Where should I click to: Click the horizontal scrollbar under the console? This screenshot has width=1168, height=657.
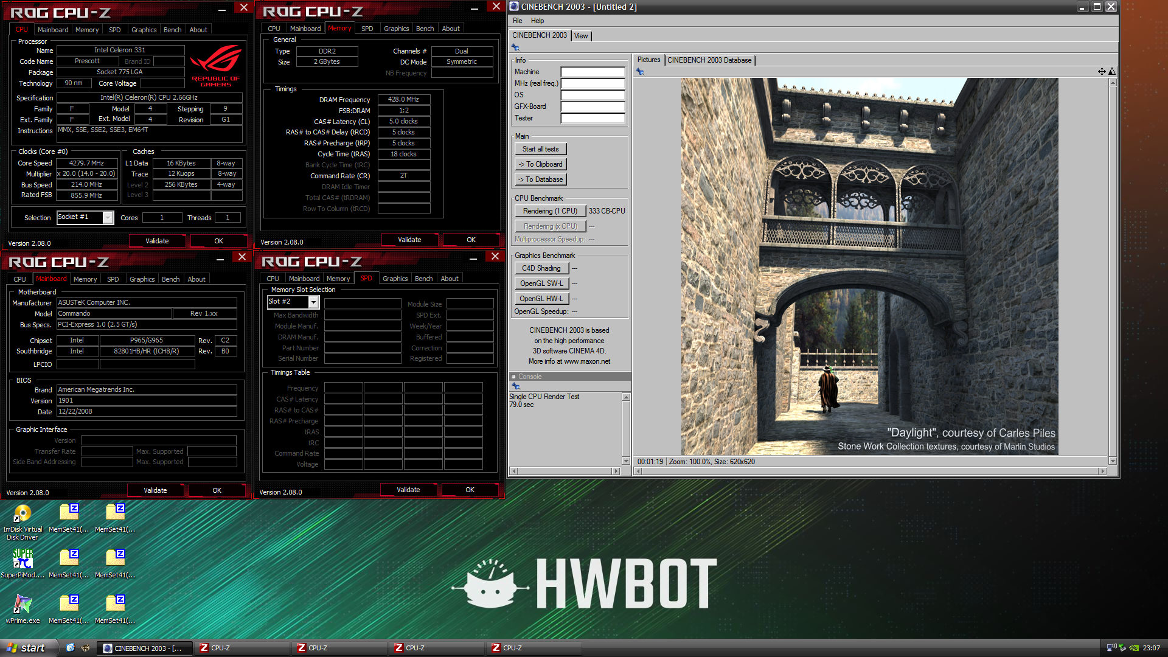(x=565, y=471)
